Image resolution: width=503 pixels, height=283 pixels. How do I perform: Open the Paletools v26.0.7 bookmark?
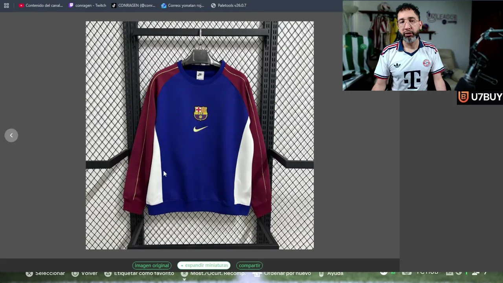[x=229, y=6]
